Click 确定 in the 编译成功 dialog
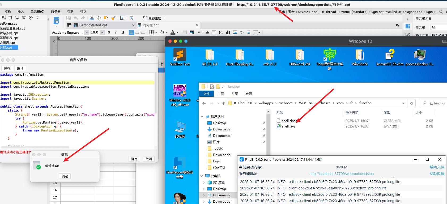The height and width of the screenshot is (204, 447). pos(65,176)
